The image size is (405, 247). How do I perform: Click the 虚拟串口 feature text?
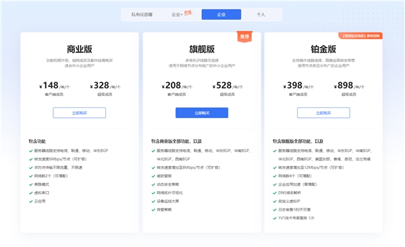(x=42, y=193)
